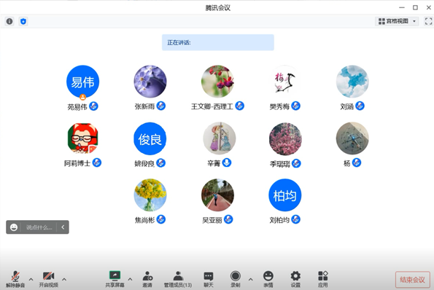Image resolution: width=434 pixels, height=290 pixels.
Task: Start recording with the 录制 icon
Action: (236, 279)
